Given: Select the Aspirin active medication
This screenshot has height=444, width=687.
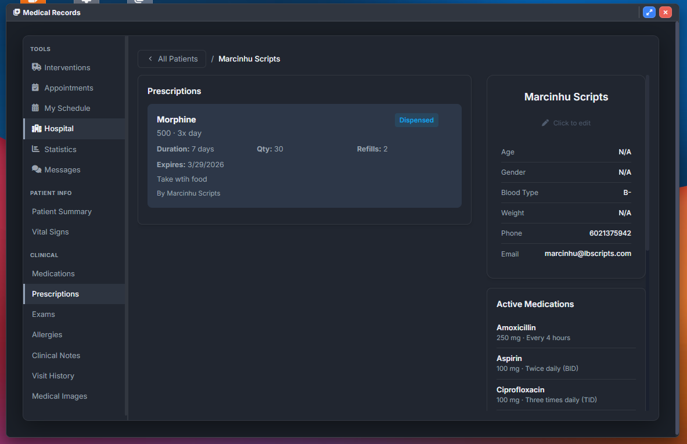Looking at the screenshot, I should (x=566, y=363).
